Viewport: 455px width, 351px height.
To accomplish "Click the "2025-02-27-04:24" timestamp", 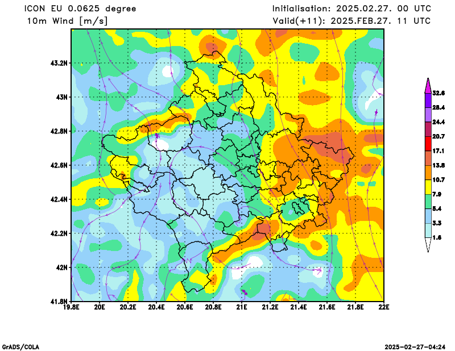I will coord(415,347).
